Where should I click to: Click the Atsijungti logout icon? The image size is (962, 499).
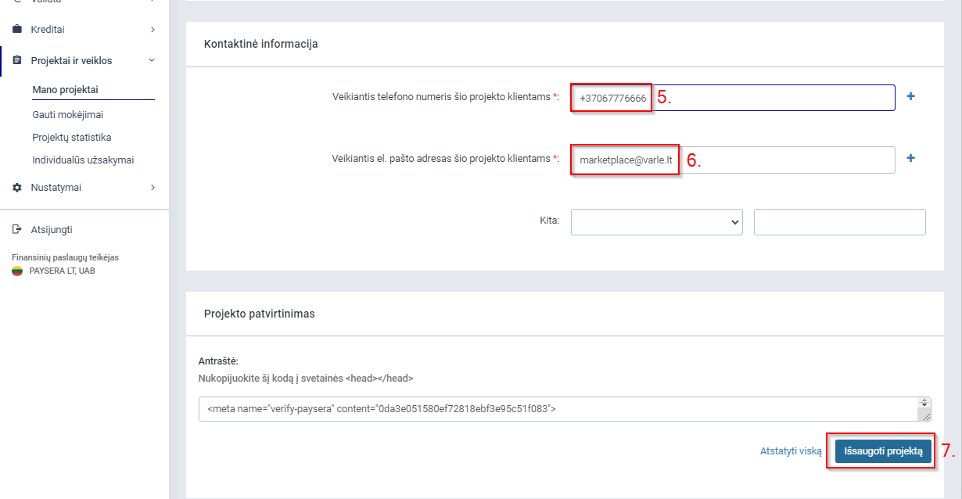[17, 230]
